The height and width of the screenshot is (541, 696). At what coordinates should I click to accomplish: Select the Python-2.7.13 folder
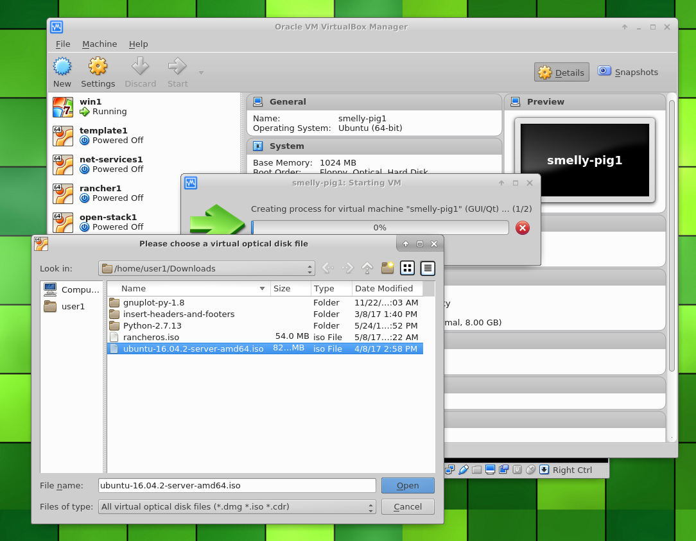click(265, 326)
